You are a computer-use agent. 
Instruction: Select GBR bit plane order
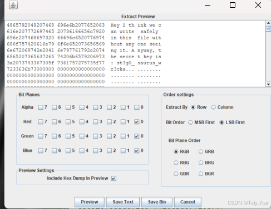[176, 174]
